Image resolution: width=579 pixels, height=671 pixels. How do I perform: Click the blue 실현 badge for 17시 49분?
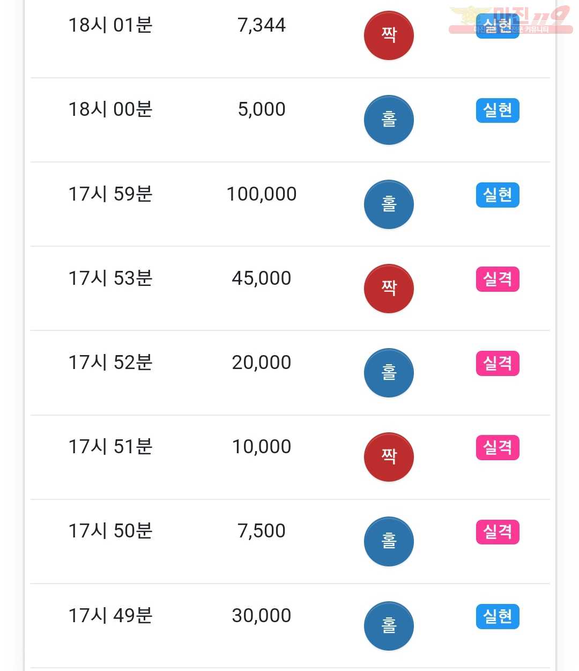(x=498, y=616)
